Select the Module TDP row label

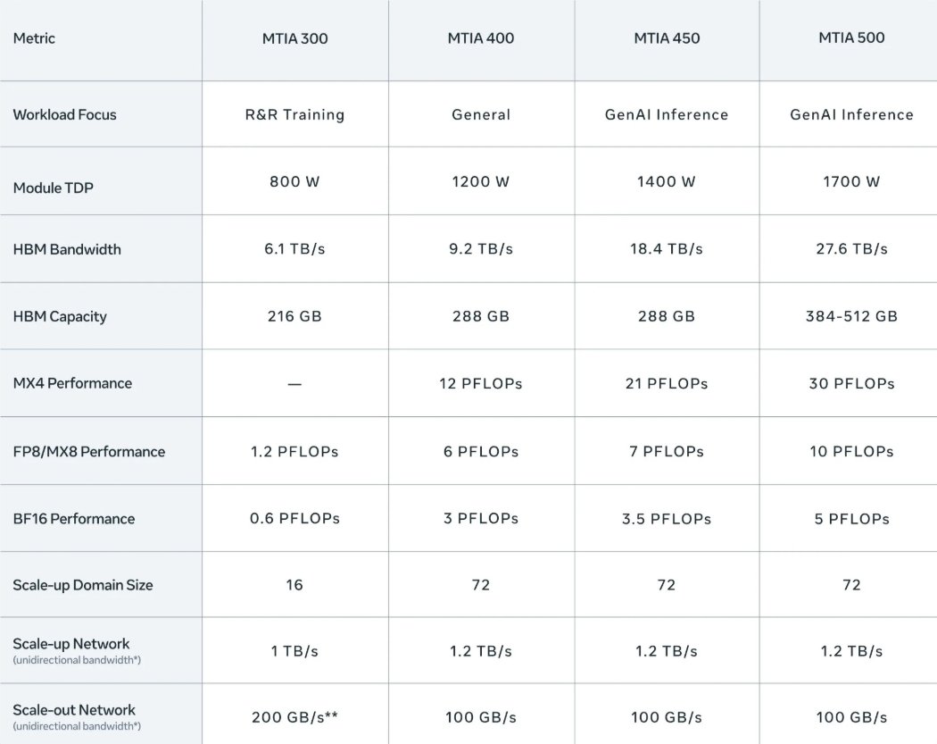pyautogui.click(x=54, y=188)
